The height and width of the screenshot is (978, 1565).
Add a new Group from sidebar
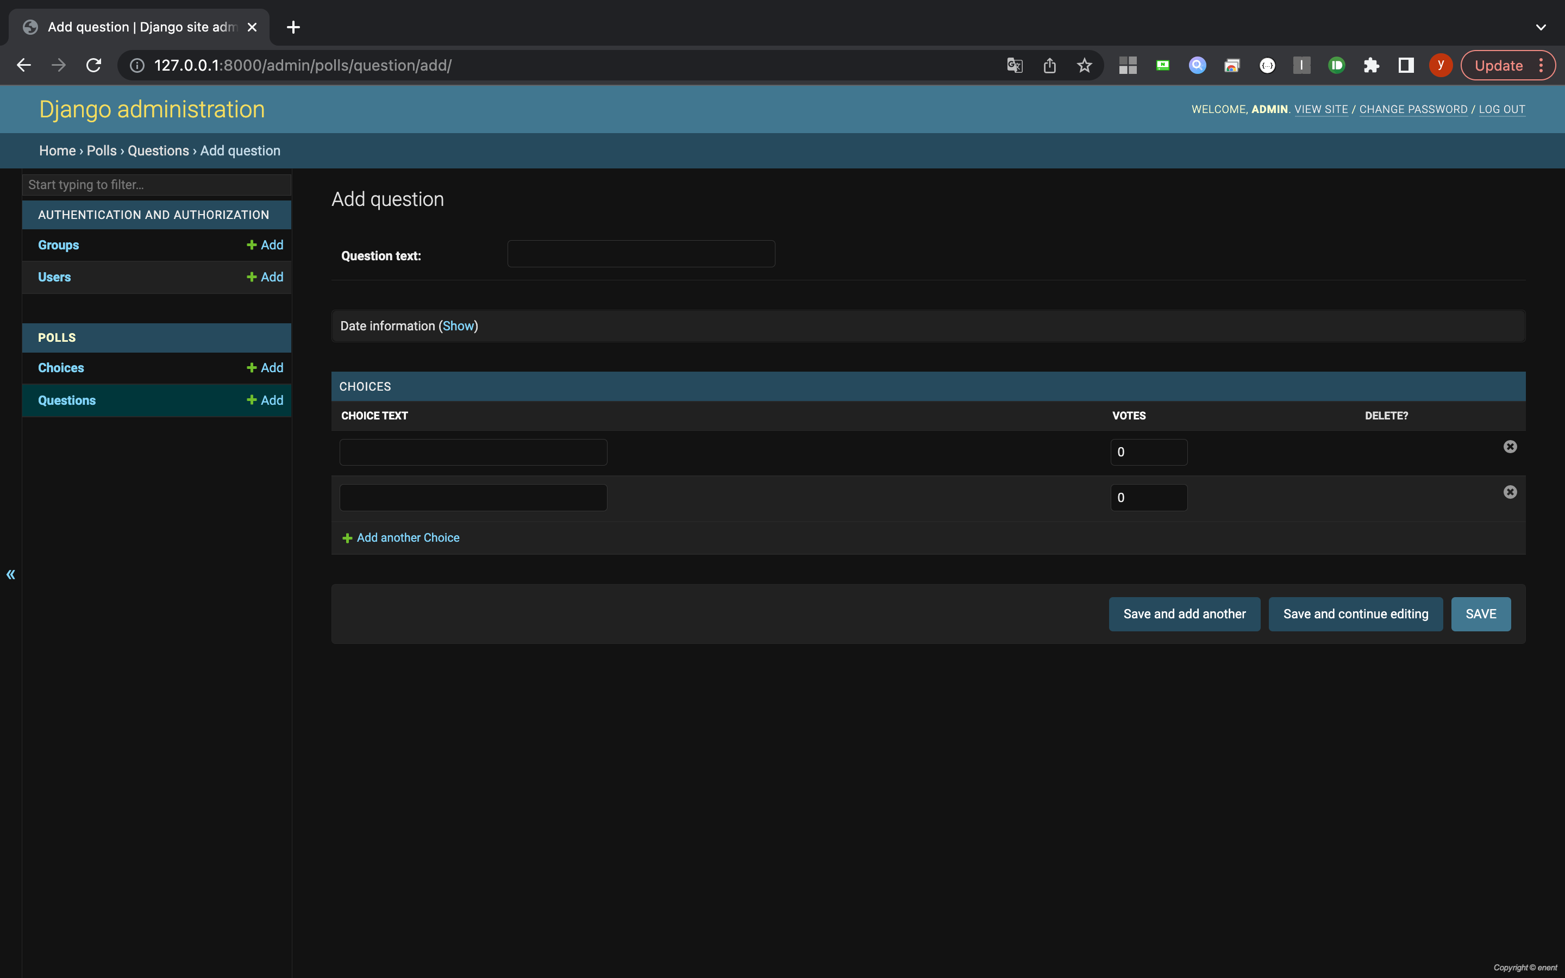click(x=265, y=245)
